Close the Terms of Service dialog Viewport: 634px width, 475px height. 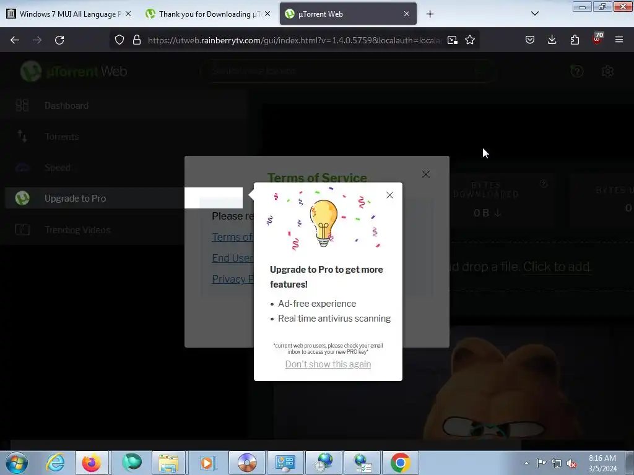426,174
